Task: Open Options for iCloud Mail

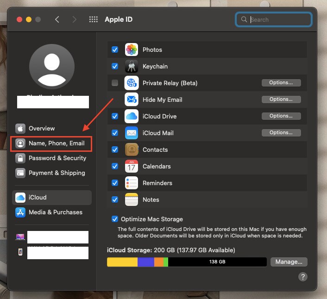Action: tap(281, 133)
